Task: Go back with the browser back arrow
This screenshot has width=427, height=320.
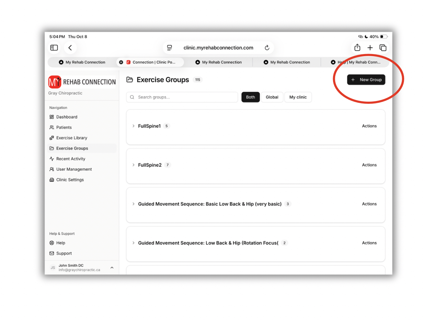Action: click(70, 48)
